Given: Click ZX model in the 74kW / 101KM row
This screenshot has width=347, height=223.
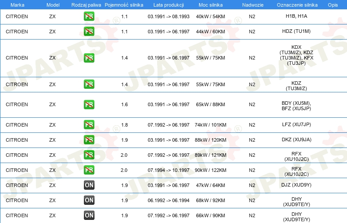Looking at the screenshot, I should pyautogui.click(x=52, y=125).
